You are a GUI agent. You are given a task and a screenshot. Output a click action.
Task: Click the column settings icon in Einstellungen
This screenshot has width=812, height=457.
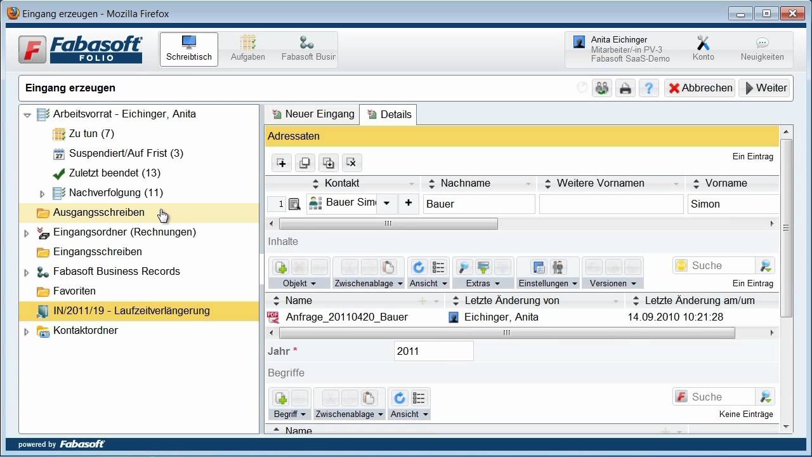(x=539, y=267)
